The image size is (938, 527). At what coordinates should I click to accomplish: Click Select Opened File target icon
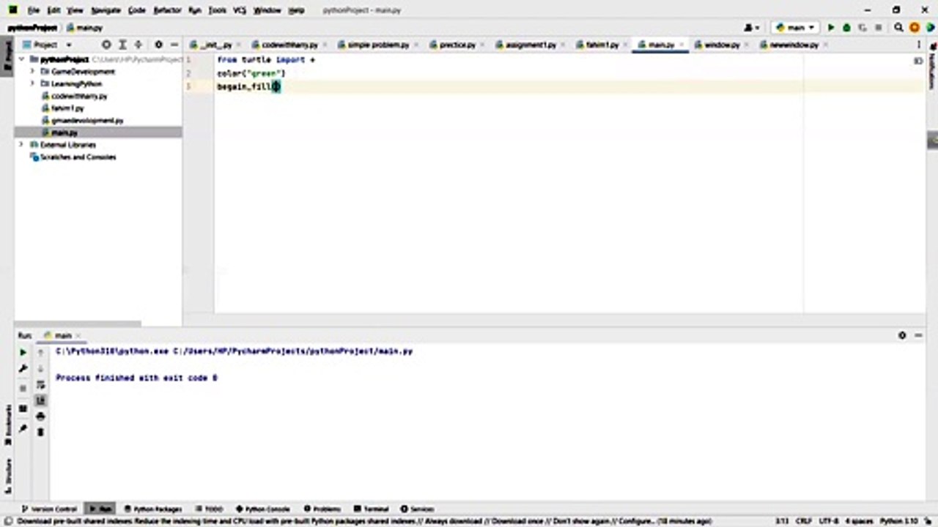106,45
